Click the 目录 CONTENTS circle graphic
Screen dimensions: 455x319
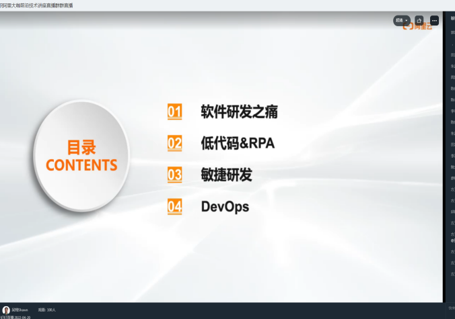pyautogui.click(x=81, y=156)
